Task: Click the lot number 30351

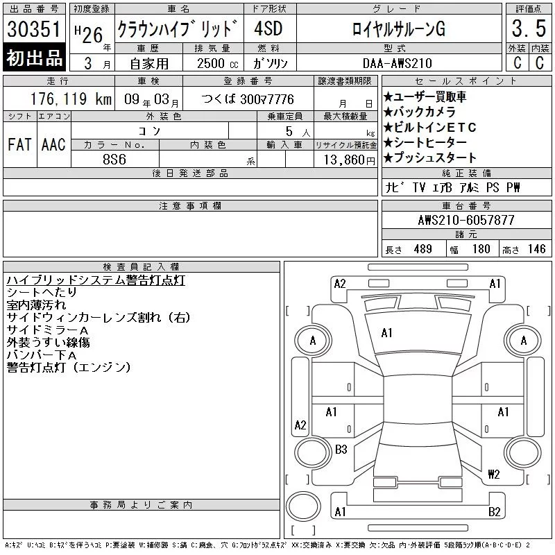Action: 34,28
